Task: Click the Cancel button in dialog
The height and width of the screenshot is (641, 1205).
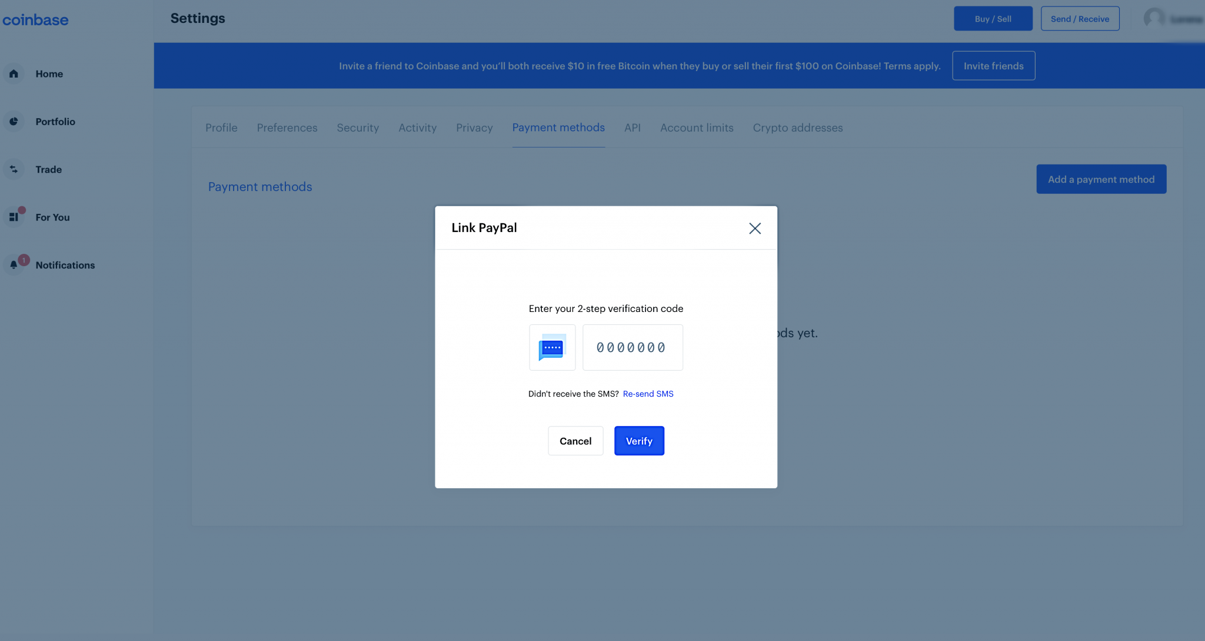Action: pyautogui.click(x=575, y=441)
